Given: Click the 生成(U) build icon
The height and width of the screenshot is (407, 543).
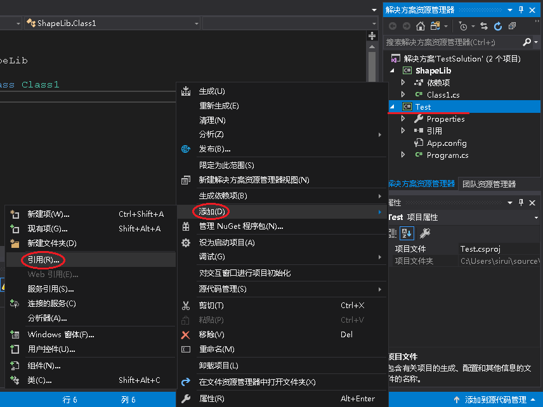Looking at the screenshot, I should (x=186, y=91).
